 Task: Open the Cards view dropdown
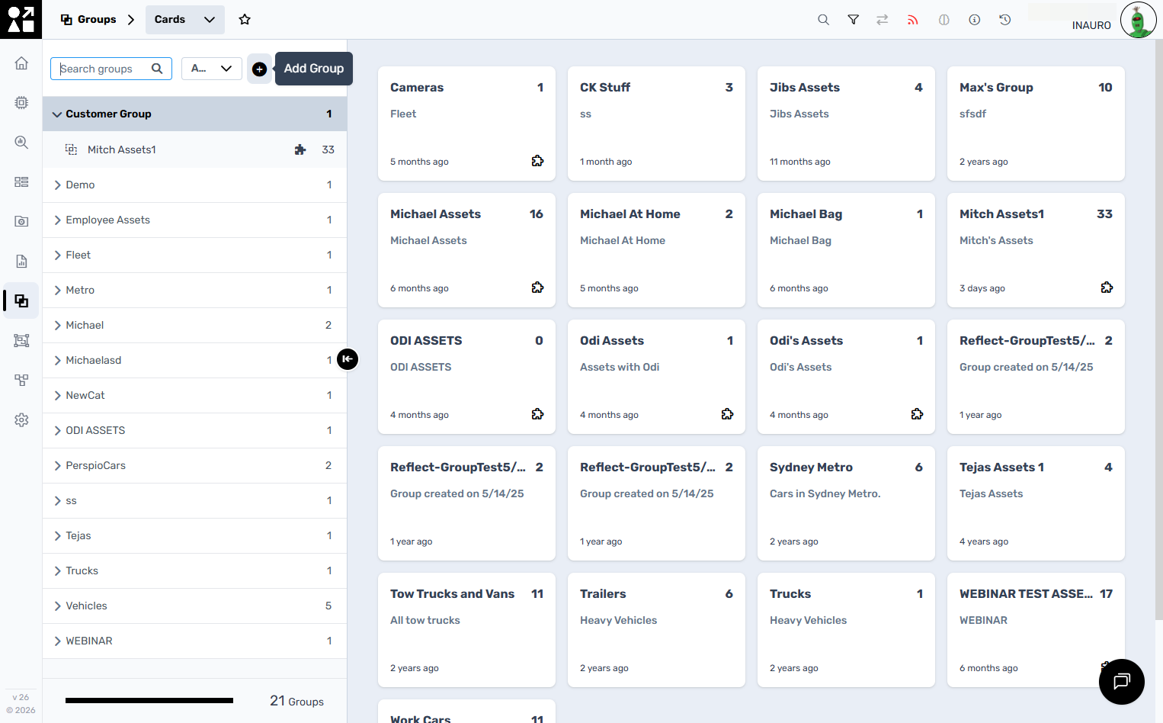click(185, 20)
